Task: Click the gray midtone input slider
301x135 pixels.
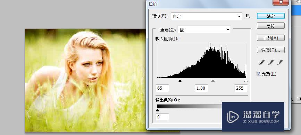Action: point(213,81)
